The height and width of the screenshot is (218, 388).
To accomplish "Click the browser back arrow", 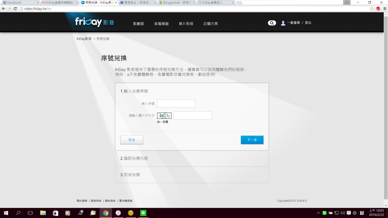I will point(3,9).
